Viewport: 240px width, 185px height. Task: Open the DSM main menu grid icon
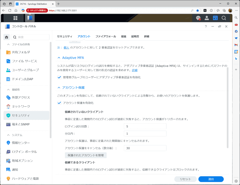point(15,18)
